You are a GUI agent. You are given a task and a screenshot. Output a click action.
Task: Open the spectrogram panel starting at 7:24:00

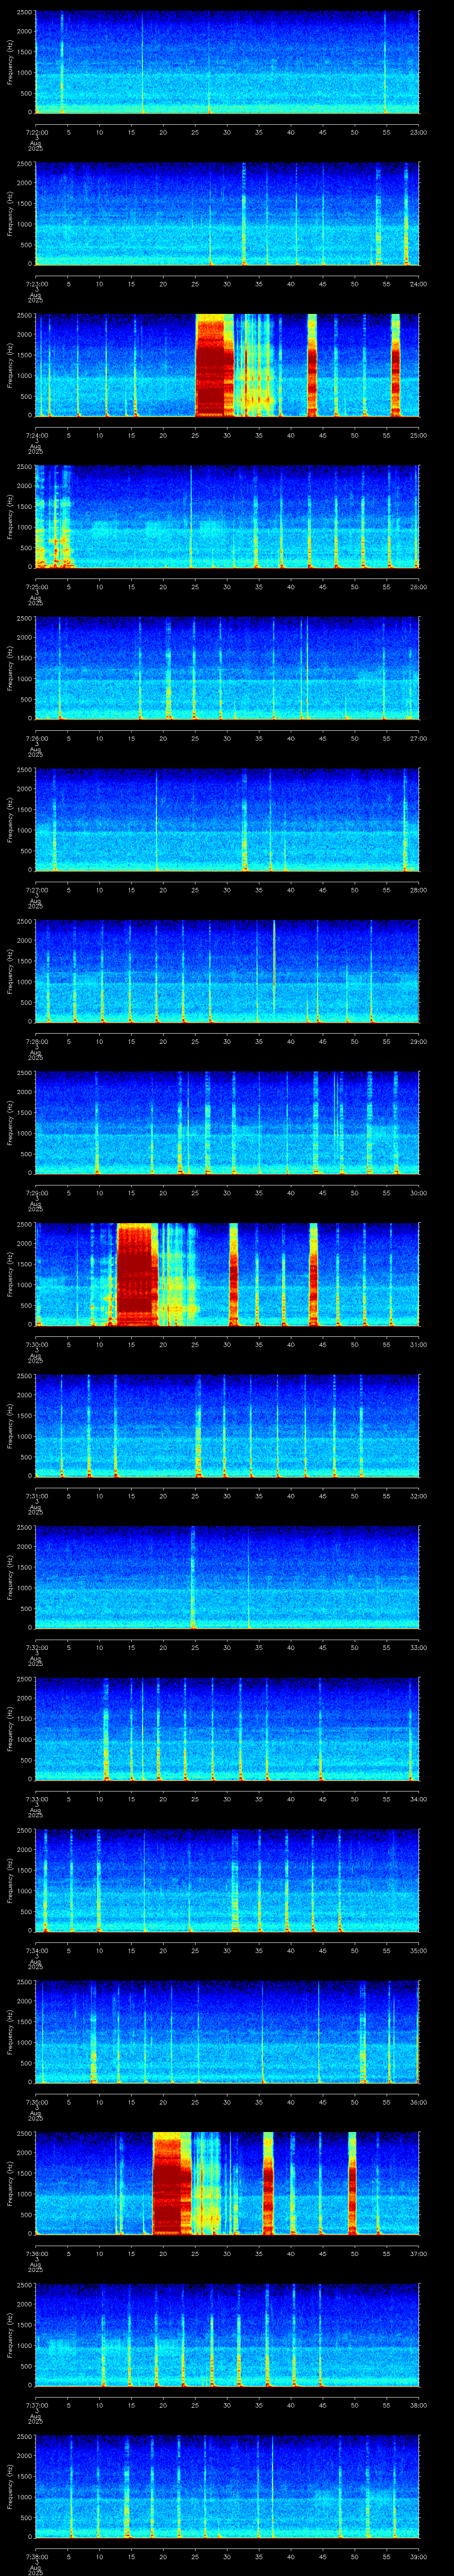(227, 365)
